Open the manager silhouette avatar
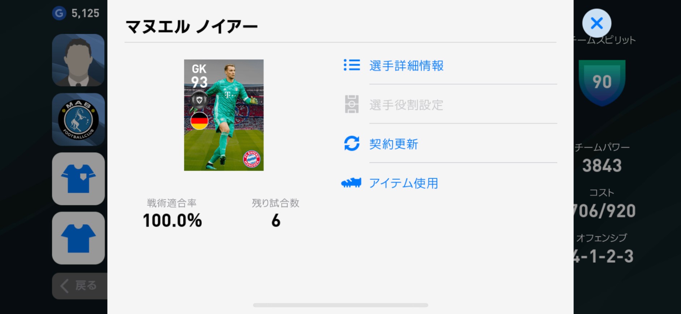Viewport: 681px width, 314px height. tap(78, 60)
